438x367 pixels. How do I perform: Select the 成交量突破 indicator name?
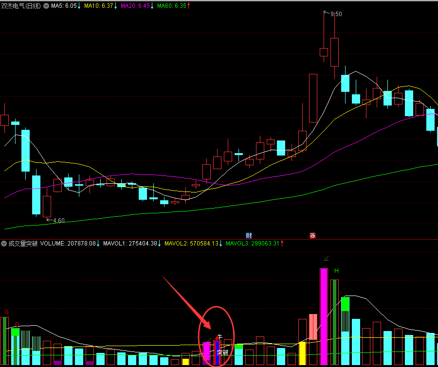coord(23,244)
